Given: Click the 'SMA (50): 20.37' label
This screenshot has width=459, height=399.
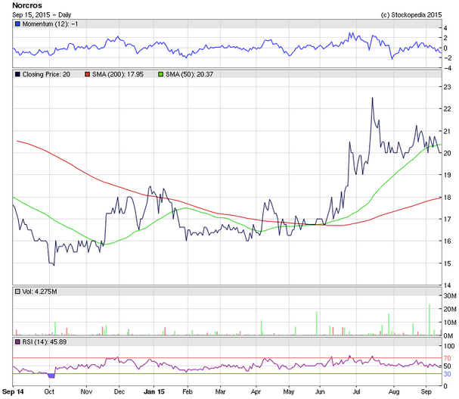Looking at the screenshot, I should click(x=189, y=74).
